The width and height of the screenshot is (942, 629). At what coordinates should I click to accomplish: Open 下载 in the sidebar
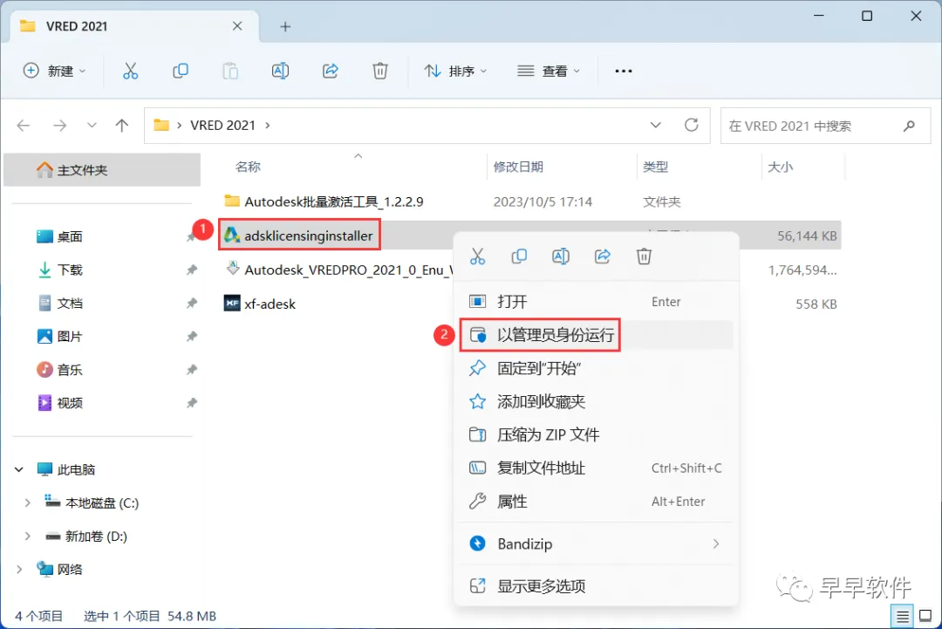[x=70, y=270]
